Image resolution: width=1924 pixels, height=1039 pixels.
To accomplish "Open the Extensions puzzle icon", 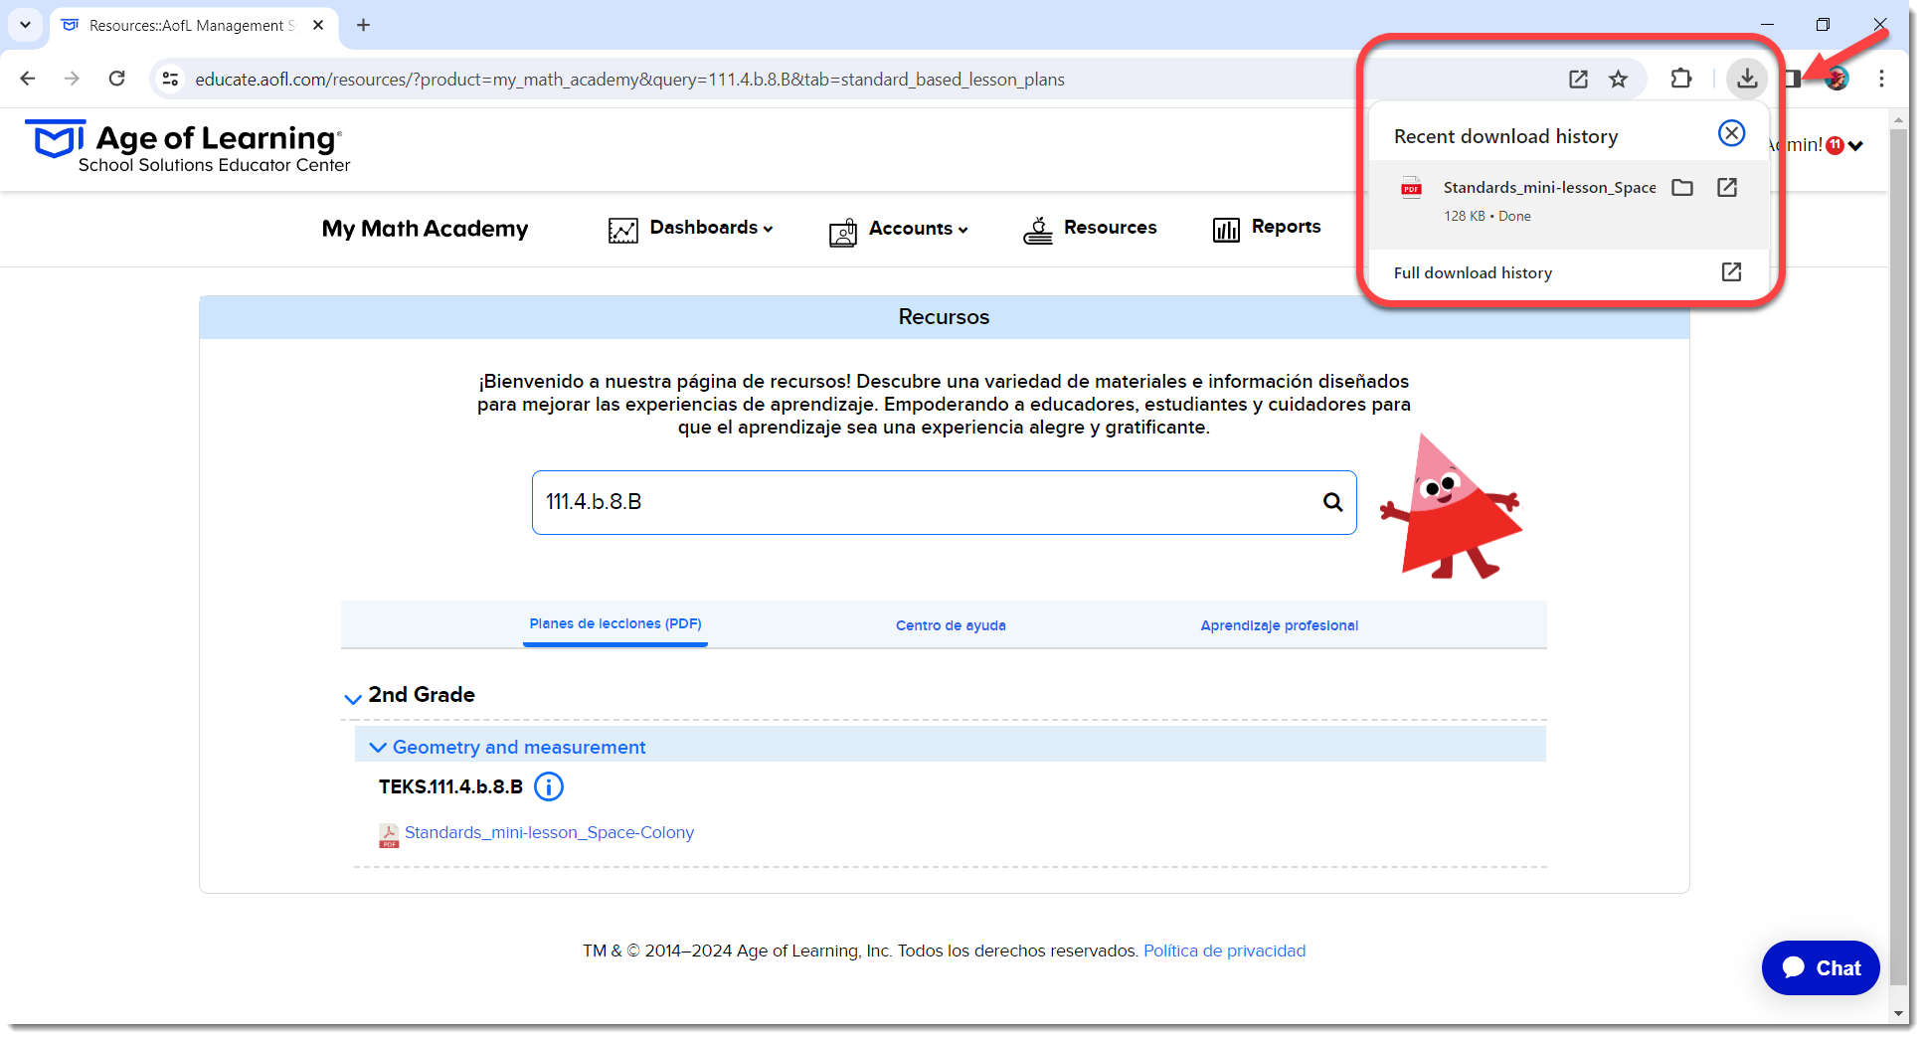I will click(x=1681, y=79).
